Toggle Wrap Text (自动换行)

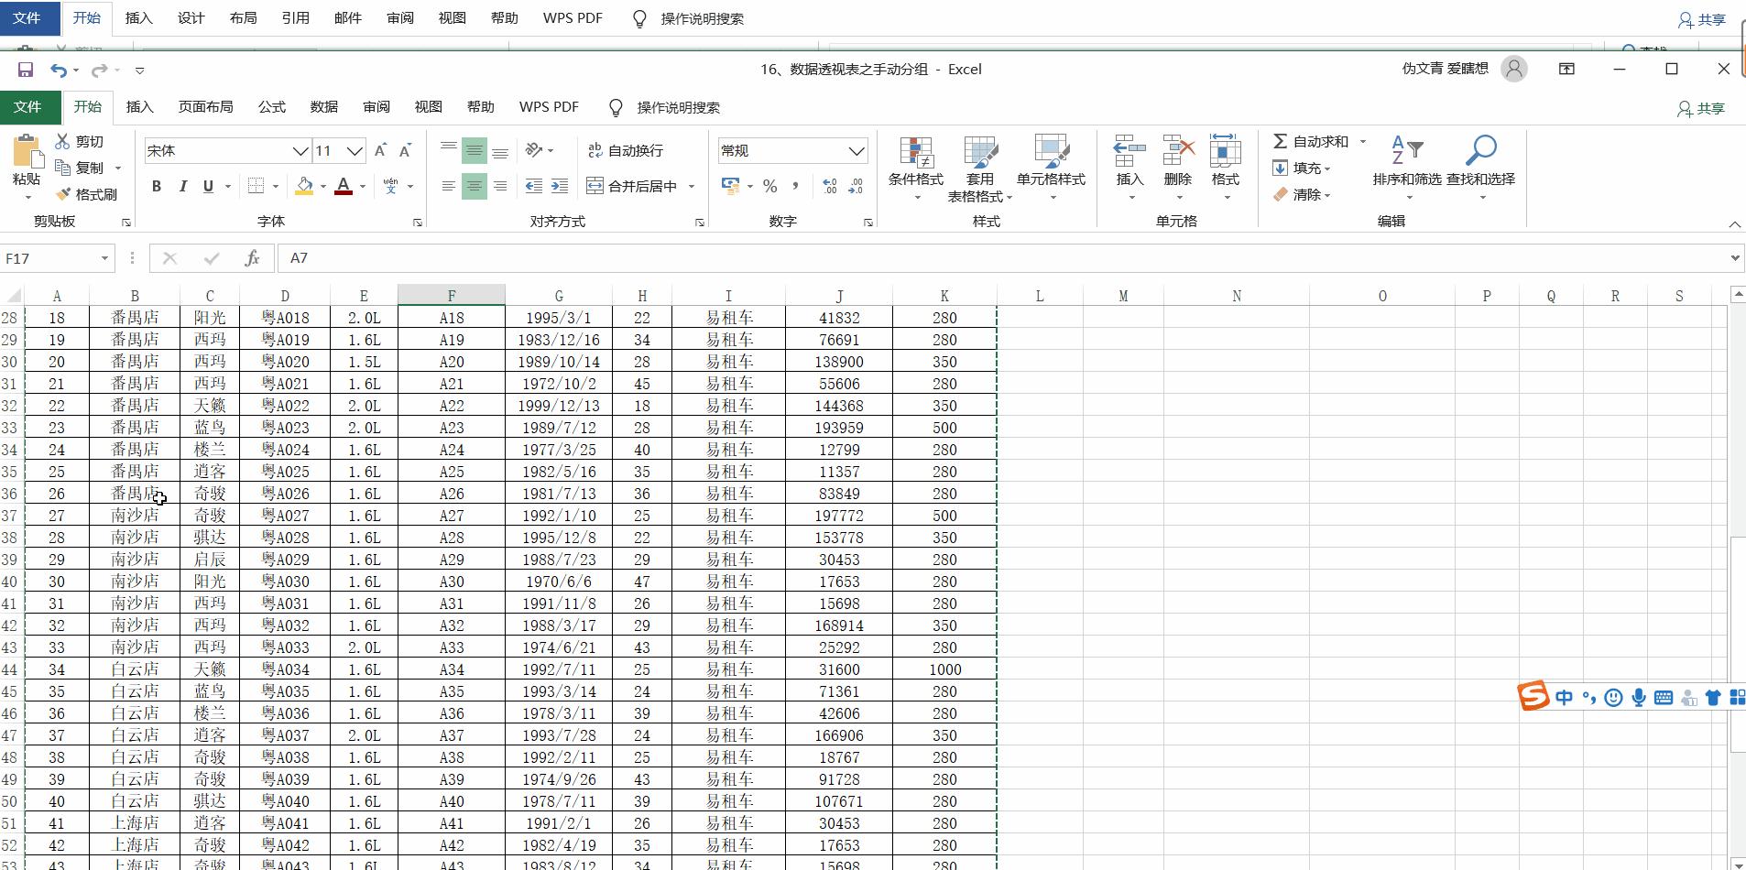pyautogui.click(x=626, y=150)
